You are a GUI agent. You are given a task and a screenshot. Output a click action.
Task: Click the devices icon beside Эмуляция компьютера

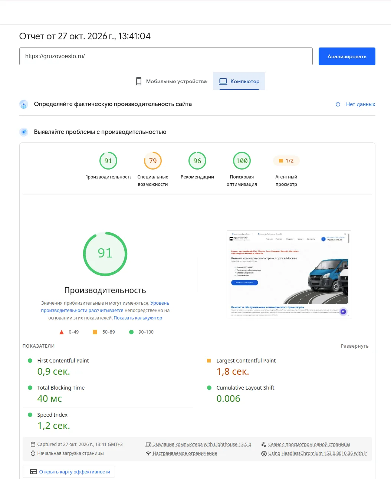tap(148, 444)
